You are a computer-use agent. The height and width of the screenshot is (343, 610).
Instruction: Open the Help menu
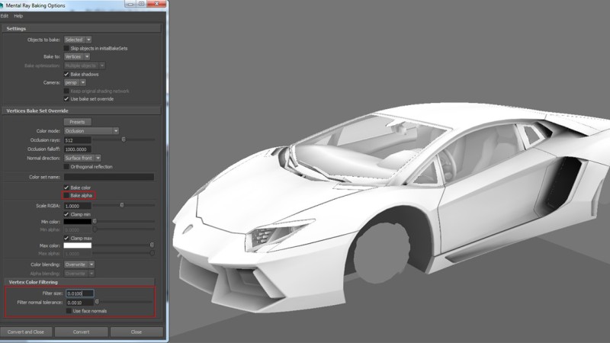18,16
